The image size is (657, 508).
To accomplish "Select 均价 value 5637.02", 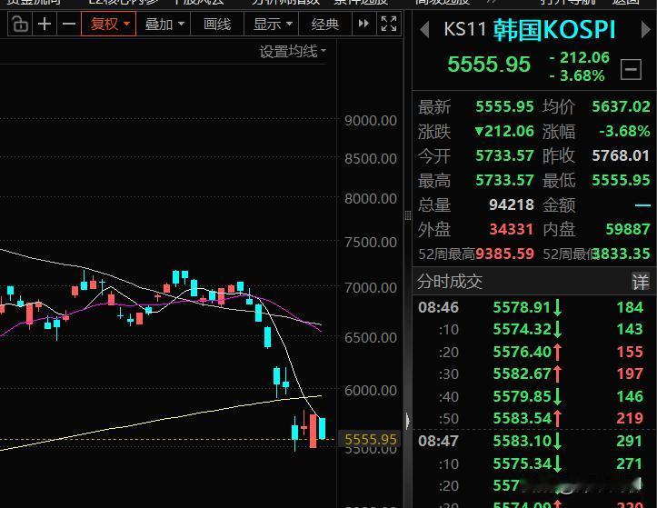I will [621, 106].
